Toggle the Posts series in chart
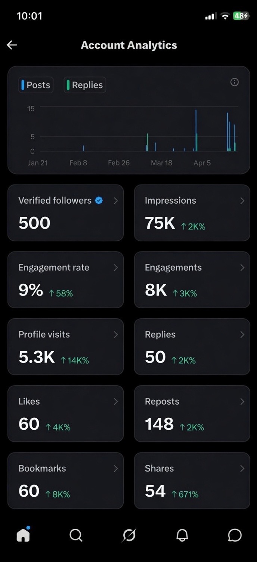This screenshot has width=257, height=562. (36, 85)
